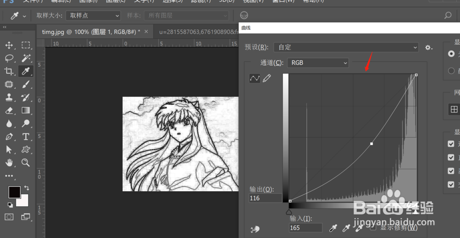Select the Gradient tool
460x238 pixels.
point(26,110)
